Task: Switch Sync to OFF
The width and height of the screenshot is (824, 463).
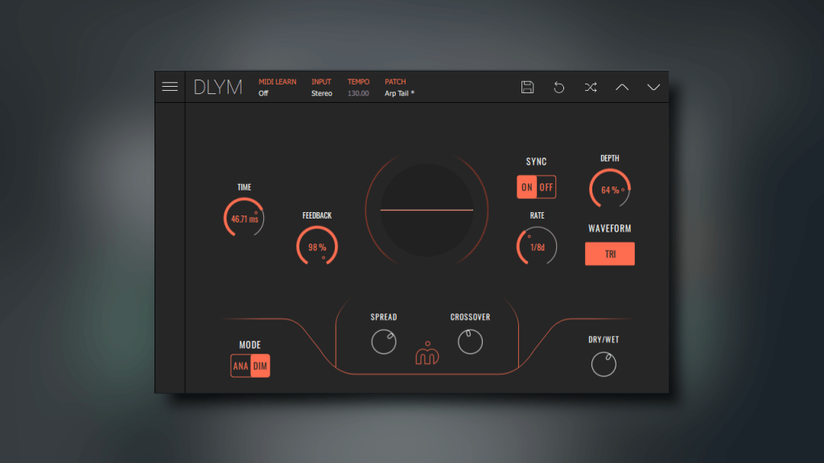Action: [x=546, y=187]
